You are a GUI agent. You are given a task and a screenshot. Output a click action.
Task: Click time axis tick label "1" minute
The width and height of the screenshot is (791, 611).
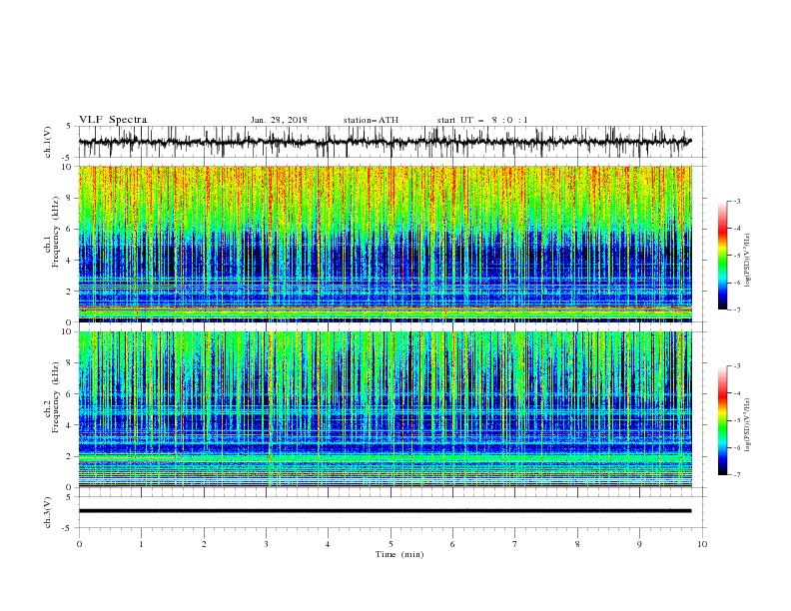point(141,544)
